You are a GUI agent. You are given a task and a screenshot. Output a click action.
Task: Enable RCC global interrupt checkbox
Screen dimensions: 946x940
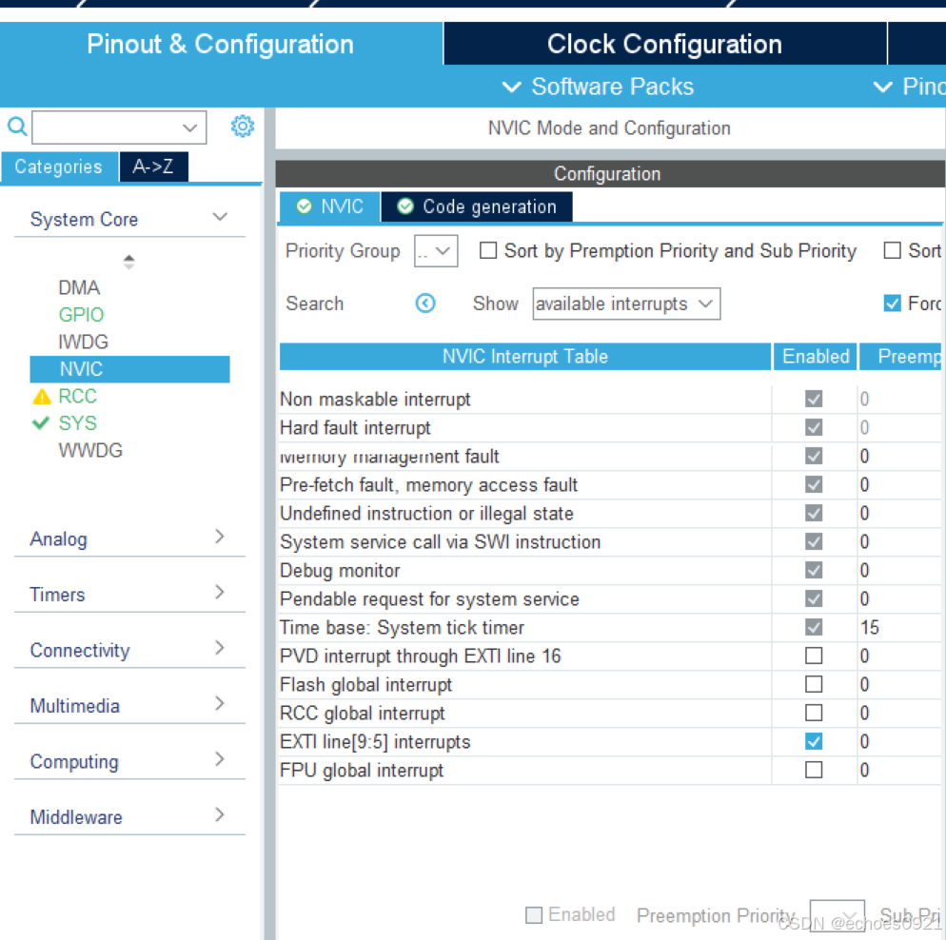[x=814, y=713]
